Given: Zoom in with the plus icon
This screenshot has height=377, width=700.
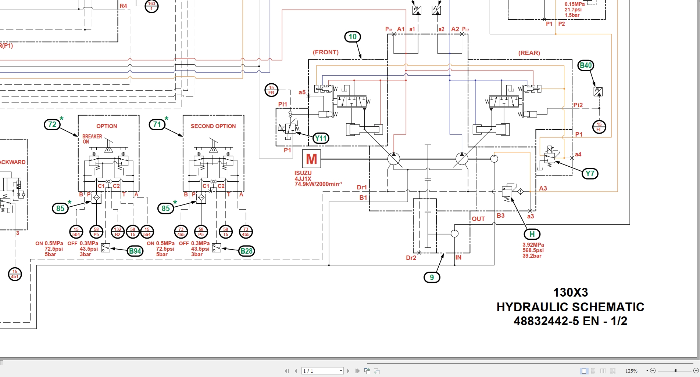Looking at the screenshot, I should coord(696,371).
